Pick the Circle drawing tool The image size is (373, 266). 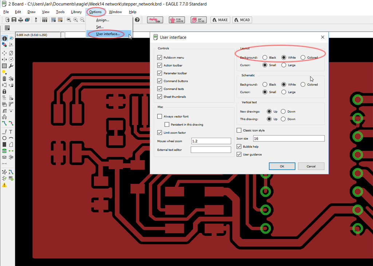[x=4, y=138]
